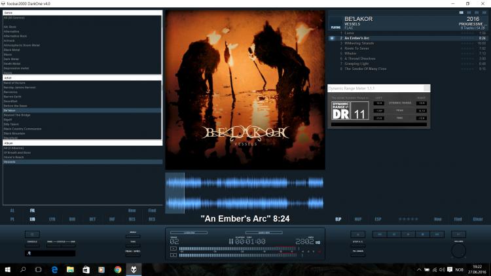Switch to the FIL tab
This screenshot has height=276, width=491.
[32, 211]
